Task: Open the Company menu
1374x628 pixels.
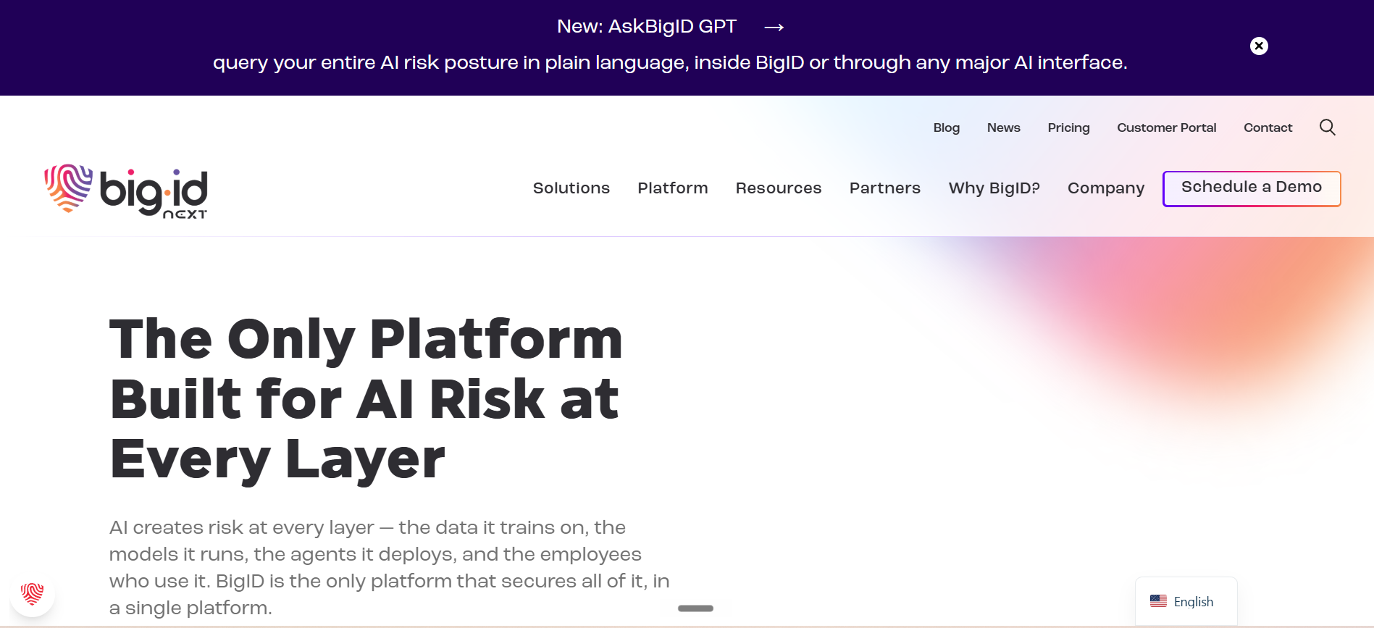Action: pos(1106,188)
